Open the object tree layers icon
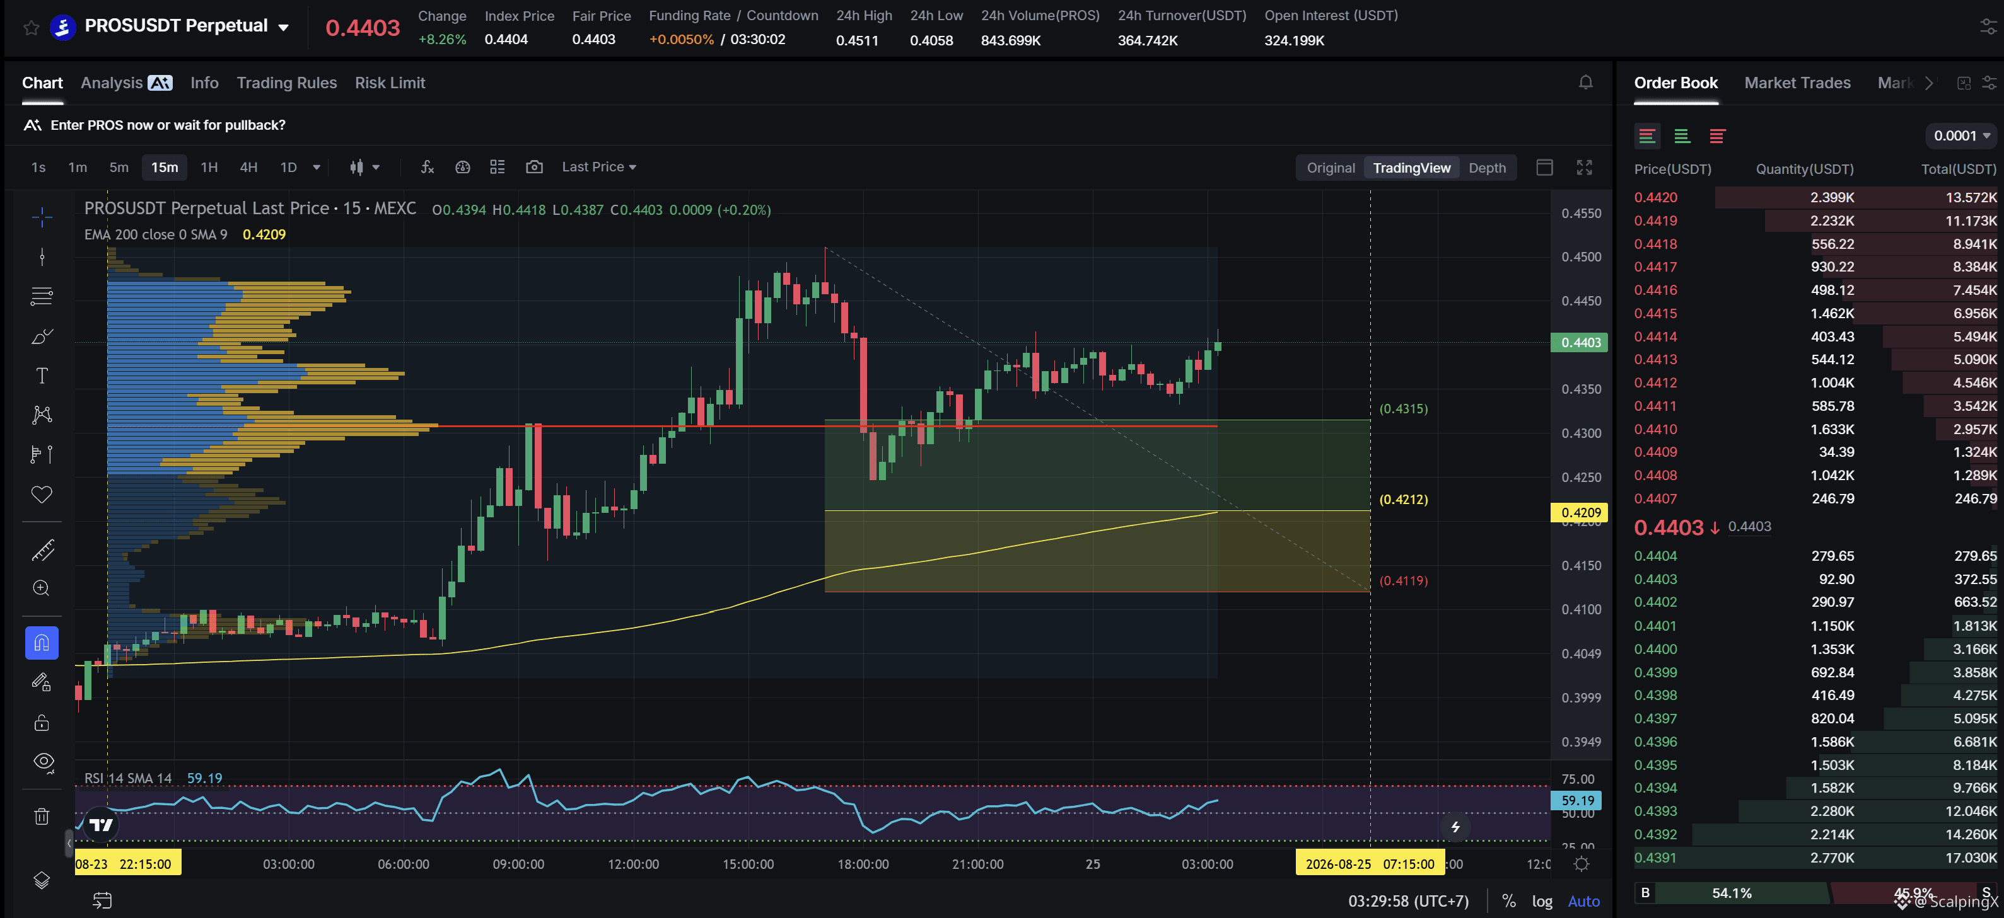The height and width of the screenshot is (918, 2004). 42,881
